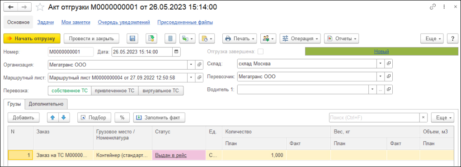The image size is (461, 167).
Task: Switch to the Дополнительно tab
Action: pos(46,104)
